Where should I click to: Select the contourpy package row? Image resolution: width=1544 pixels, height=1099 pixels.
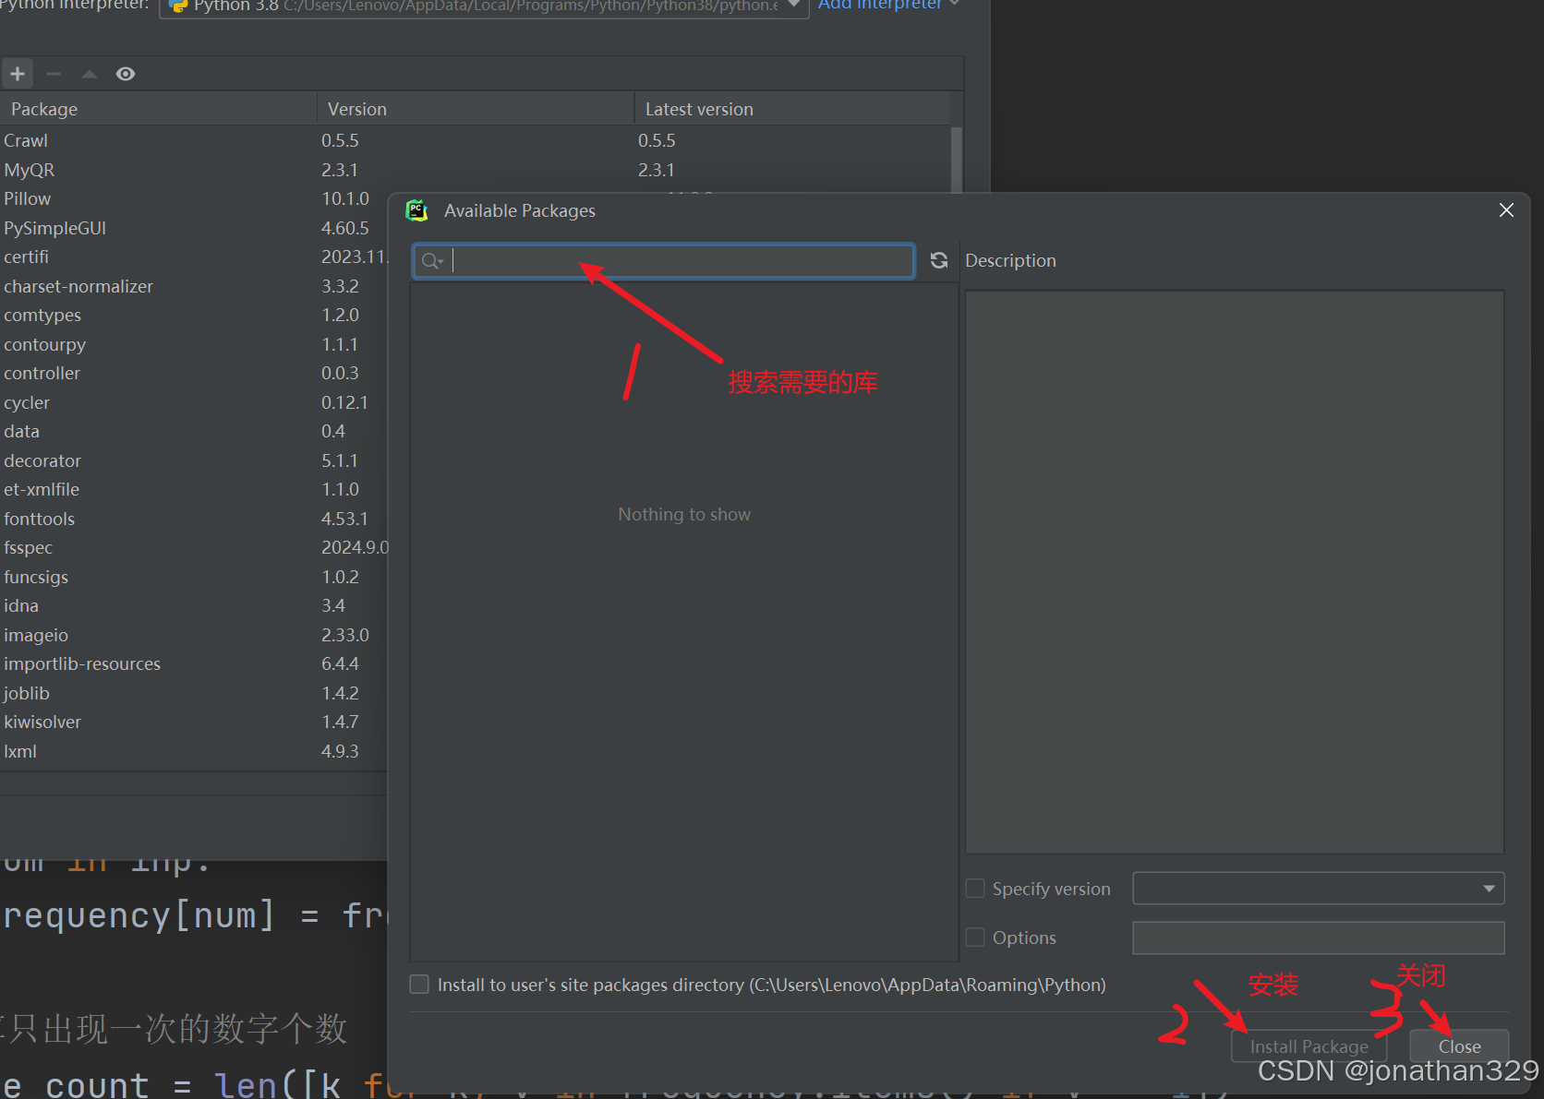pos(194,344)
